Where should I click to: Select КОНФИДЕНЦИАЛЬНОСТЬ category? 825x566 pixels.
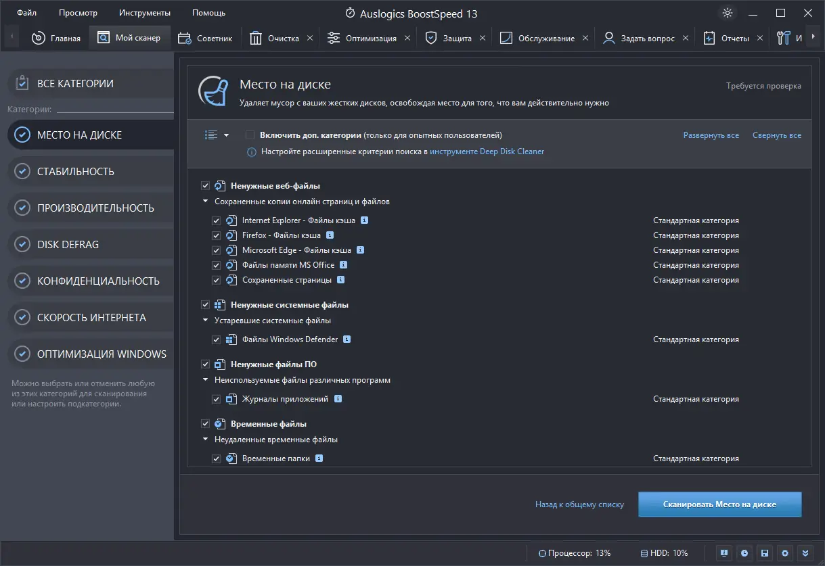90,281
